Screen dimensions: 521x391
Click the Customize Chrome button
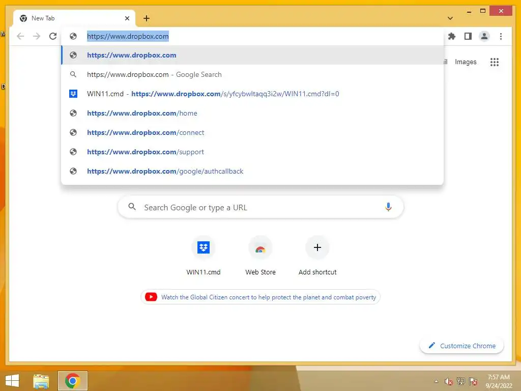point(461,346)
